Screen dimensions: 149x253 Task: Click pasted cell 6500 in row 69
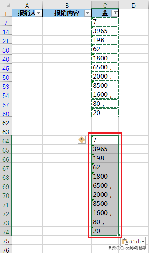(x=105, y=185)
